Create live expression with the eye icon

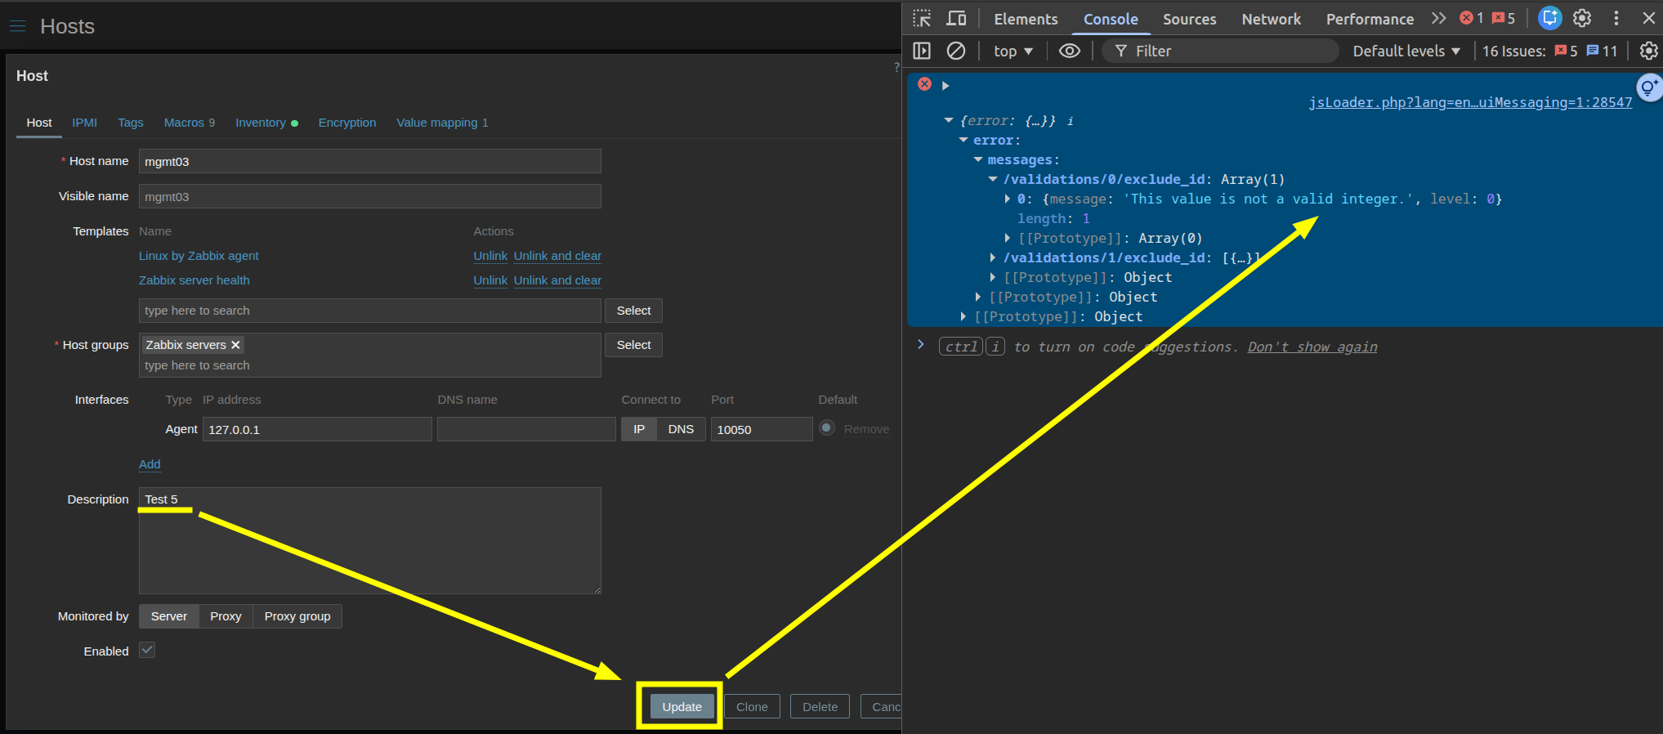tap(1069, 51)
